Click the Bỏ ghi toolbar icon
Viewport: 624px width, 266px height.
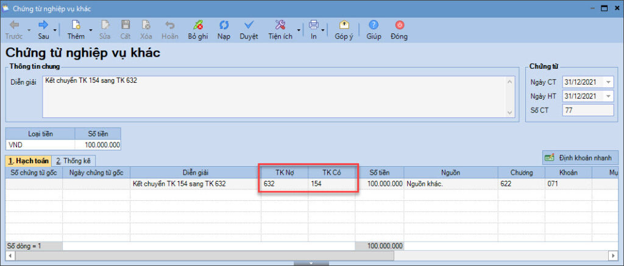point(198,26)
